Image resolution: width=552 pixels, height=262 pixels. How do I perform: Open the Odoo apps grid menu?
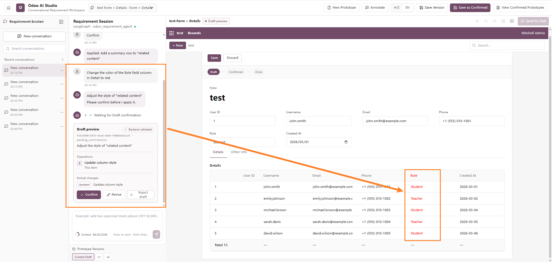tap(172, 33)
